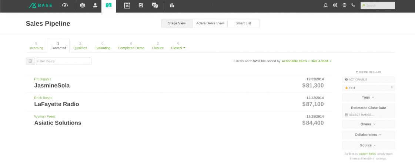Expand the Collaborators filter
This screenshot has width=415, height=165.
368,135
